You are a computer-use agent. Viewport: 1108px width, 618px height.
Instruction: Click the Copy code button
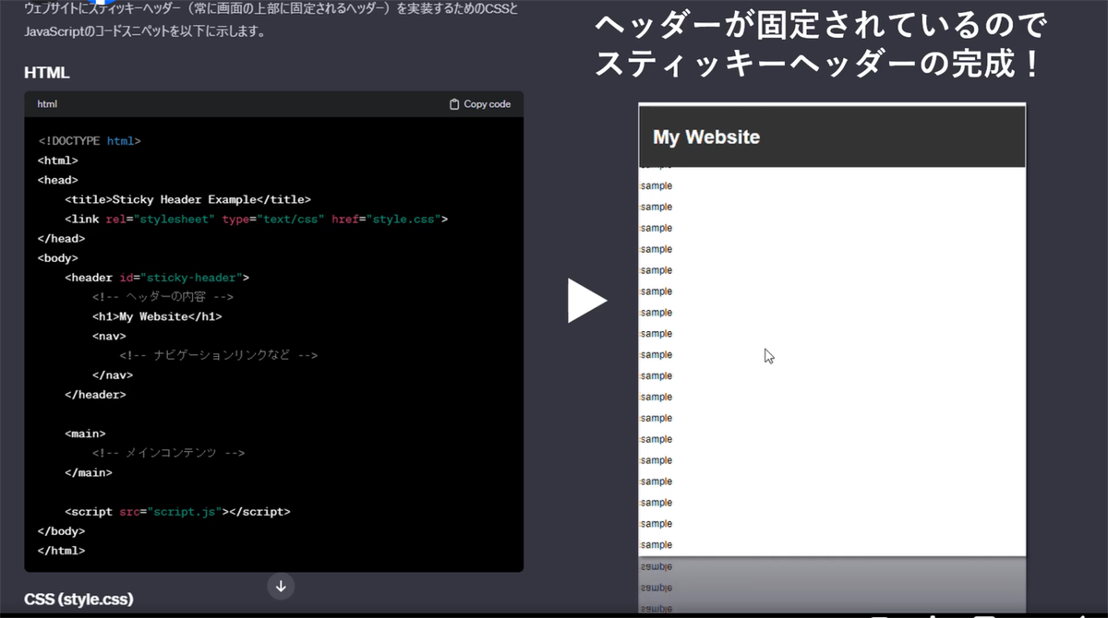(x=479, y=104)
